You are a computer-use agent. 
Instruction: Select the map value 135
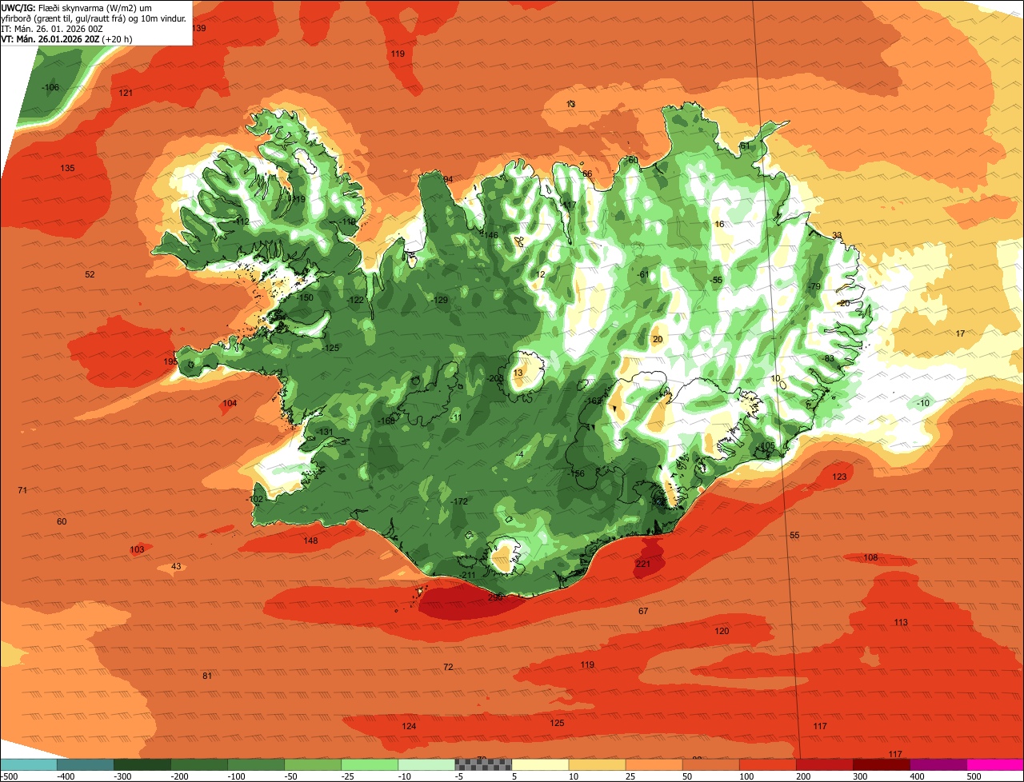pyautogui.click(x=67, y=168)
